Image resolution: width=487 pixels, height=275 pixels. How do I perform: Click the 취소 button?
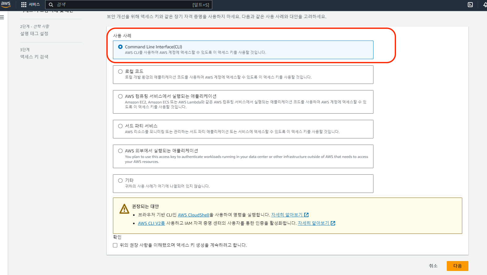[433, 266]
